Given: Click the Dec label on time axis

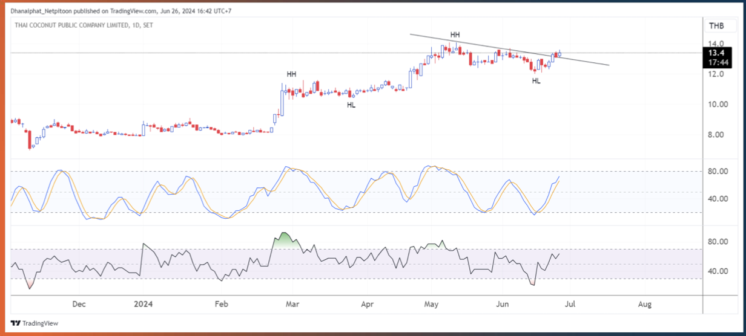Looking at the screenshot, I should click(79, 305).
